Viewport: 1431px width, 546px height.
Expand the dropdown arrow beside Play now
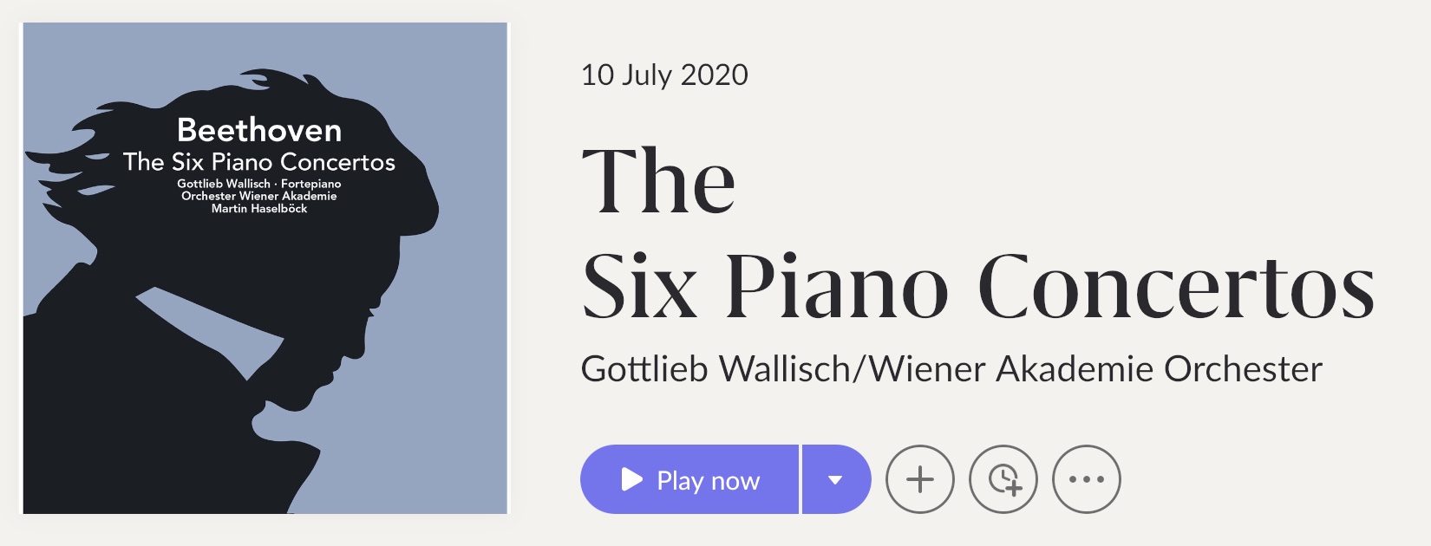coord(836,479)
